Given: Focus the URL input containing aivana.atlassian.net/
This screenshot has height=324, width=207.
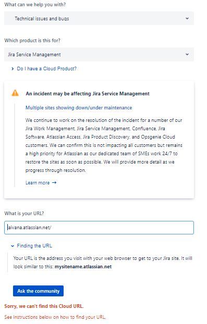Looking at the screenshot, I should click(x=99, y=228).
